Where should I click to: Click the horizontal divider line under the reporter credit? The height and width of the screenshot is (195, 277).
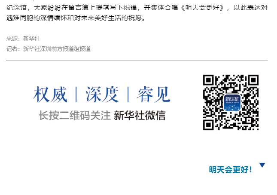(x=137, y=60)
